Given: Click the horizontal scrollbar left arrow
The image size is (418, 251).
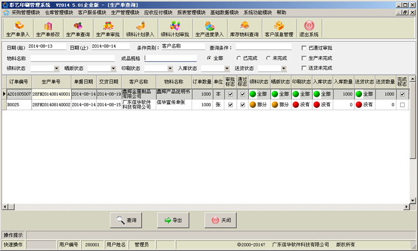Looking at the screenshot, I should click(x=5, y=206).
